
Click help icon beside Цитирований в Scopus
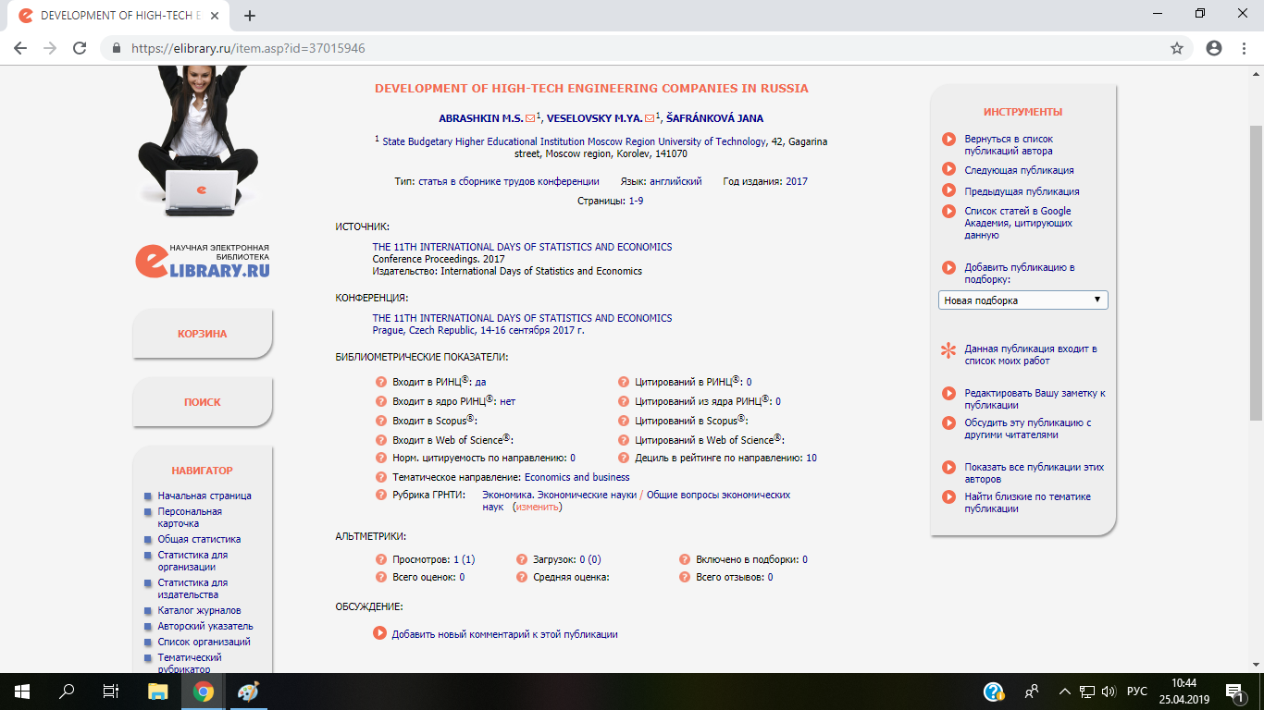(x=624, y=421)
